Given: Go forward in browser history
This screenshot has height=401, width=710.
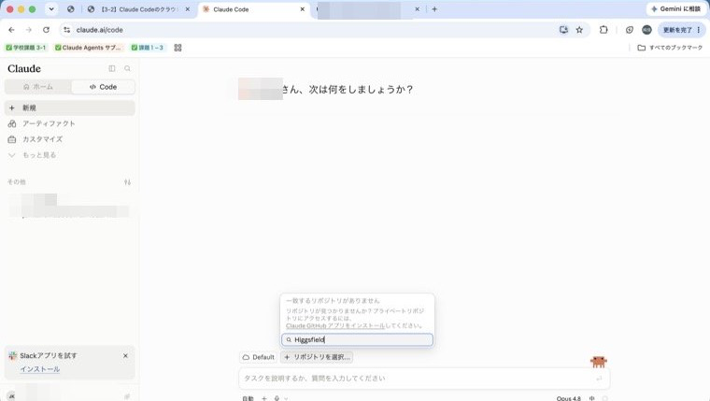Looking at the screenshot, I should pos(29,30).
